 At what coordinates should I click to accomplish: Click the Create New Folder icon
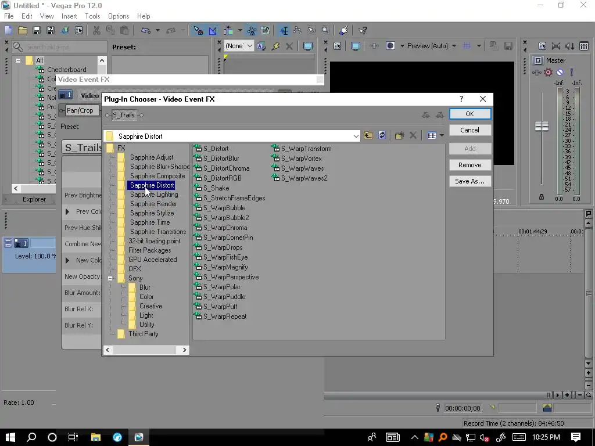399,135
